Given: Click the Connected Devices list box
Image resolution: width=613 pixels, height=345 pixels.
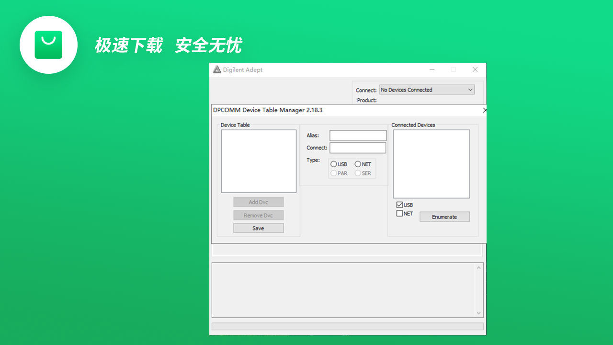Looking at the screenshot, I should [431, 163].
